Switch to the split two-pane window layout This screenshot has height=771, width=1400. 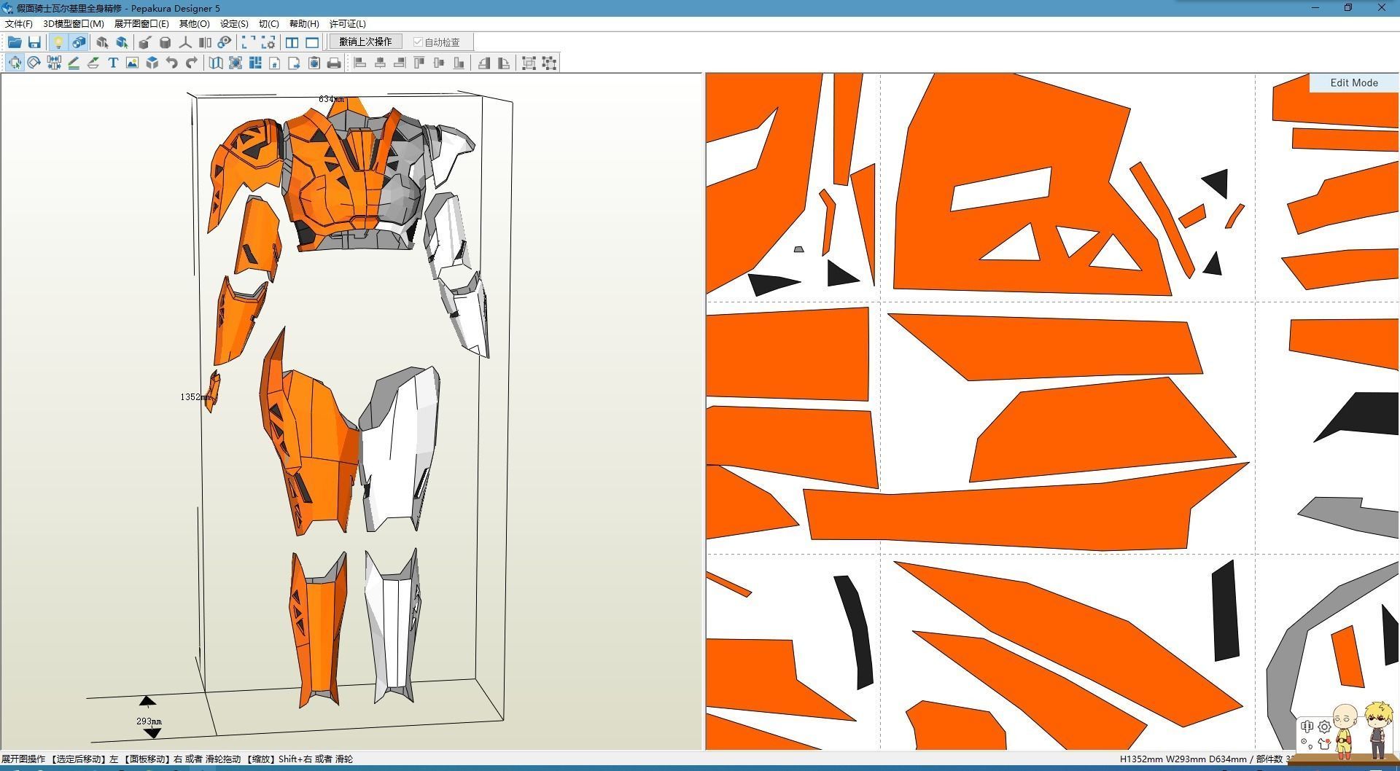292,42
